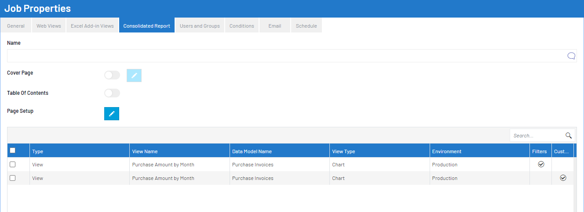This screenshot has height=212, width=584.
Task: Sort by the View Name column header
Action: [145, 151]
